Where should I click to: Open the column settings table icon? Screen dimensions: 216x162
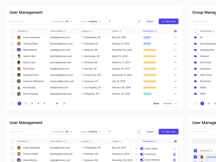point(175,31)
